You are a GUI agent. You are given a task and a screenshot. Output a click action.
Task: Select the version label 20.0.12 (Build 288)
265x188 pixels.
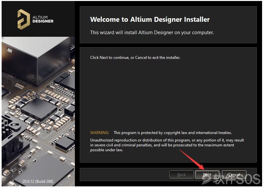(x=38, y=181)
